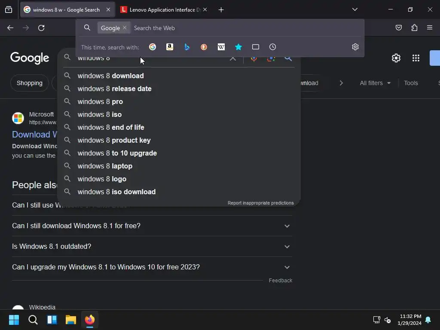Open File Explorer from taskbar

[x=71, y=320]
